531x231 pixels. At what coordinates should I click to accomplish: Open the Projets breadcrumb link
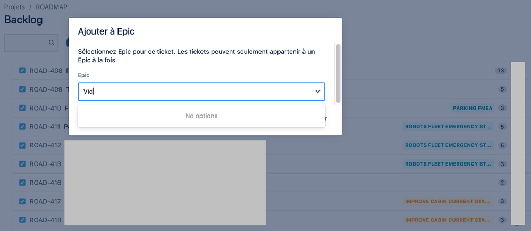click(x=14, y=7)
